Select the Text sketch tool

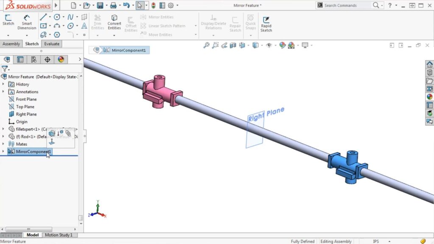tap(84, 26)
